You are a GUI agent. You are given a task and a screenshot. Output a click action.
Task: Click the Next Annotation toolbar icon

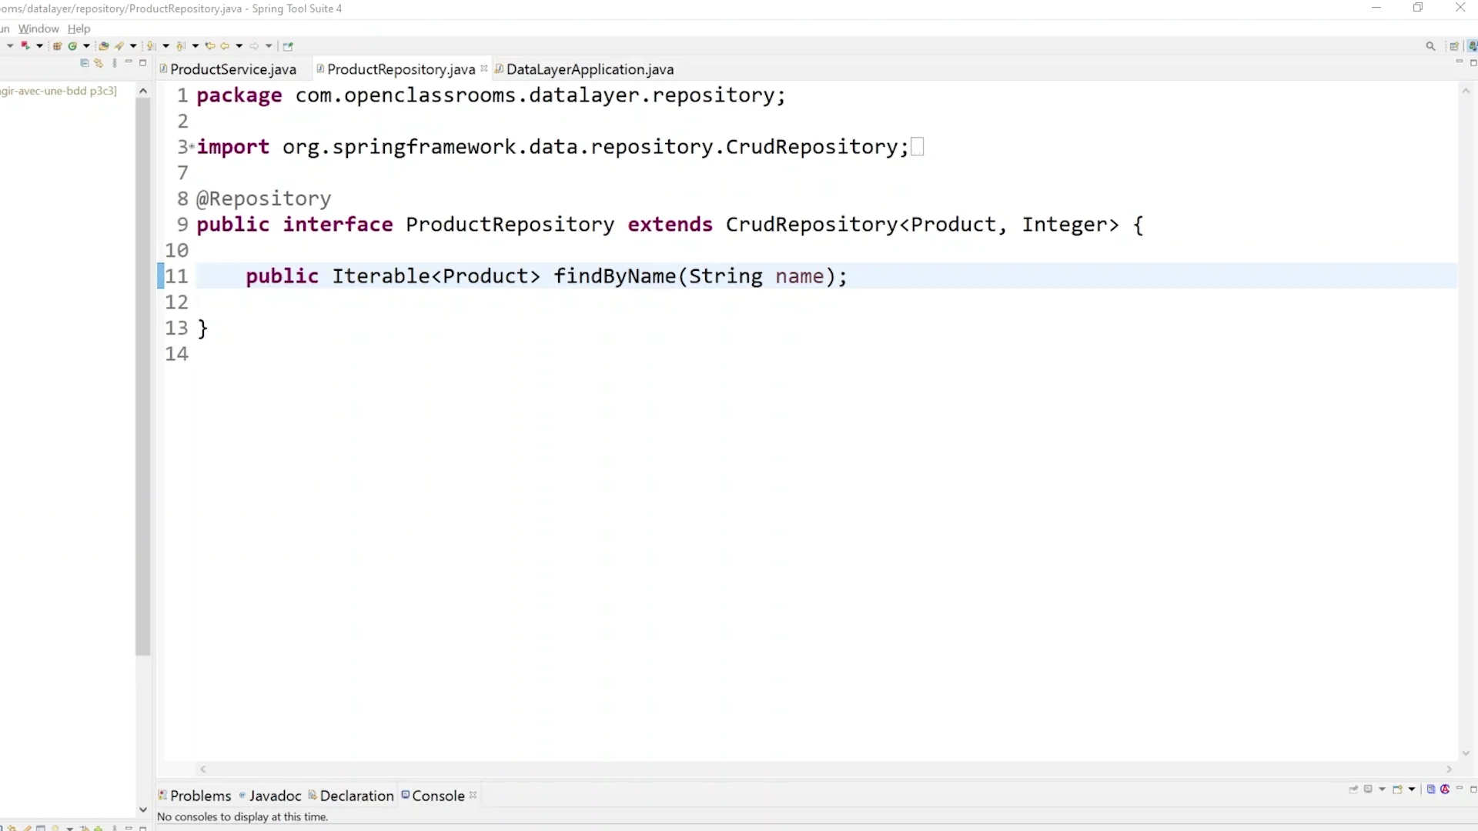pyautogui.click(x=149, y=46)
